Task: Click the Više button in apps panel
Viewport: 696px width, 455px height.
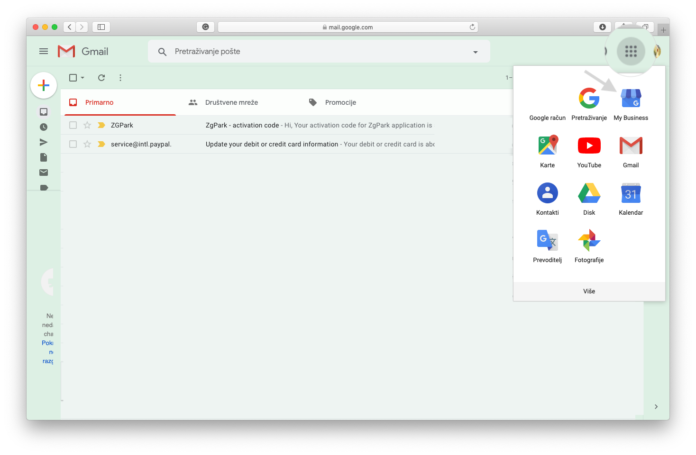Action: click(x=589, y=291)
